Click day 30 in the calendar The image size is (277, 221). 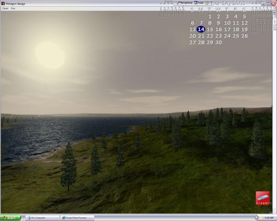pos(218,42)
